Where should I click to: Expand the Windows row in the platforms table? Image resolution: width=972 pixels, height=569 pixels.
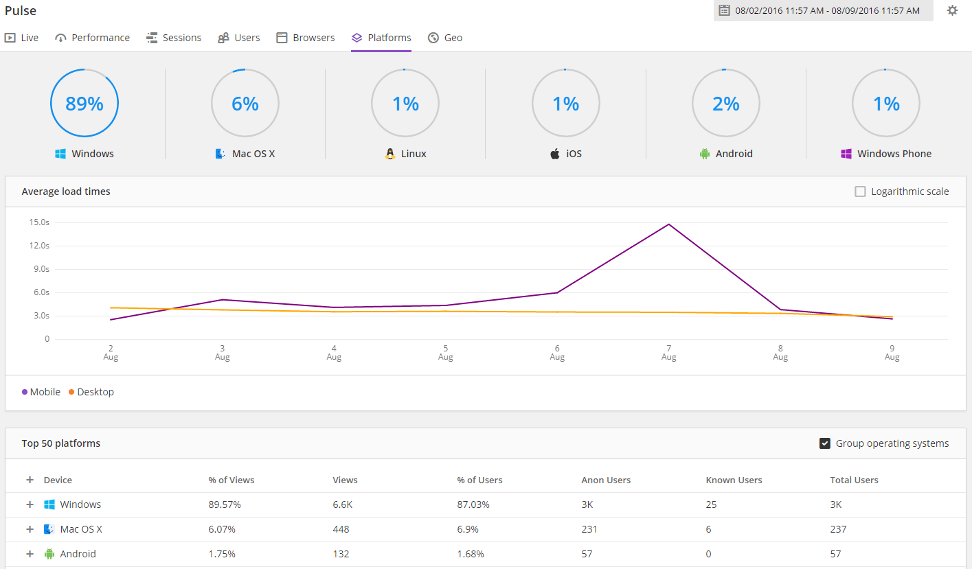[30, 504]
